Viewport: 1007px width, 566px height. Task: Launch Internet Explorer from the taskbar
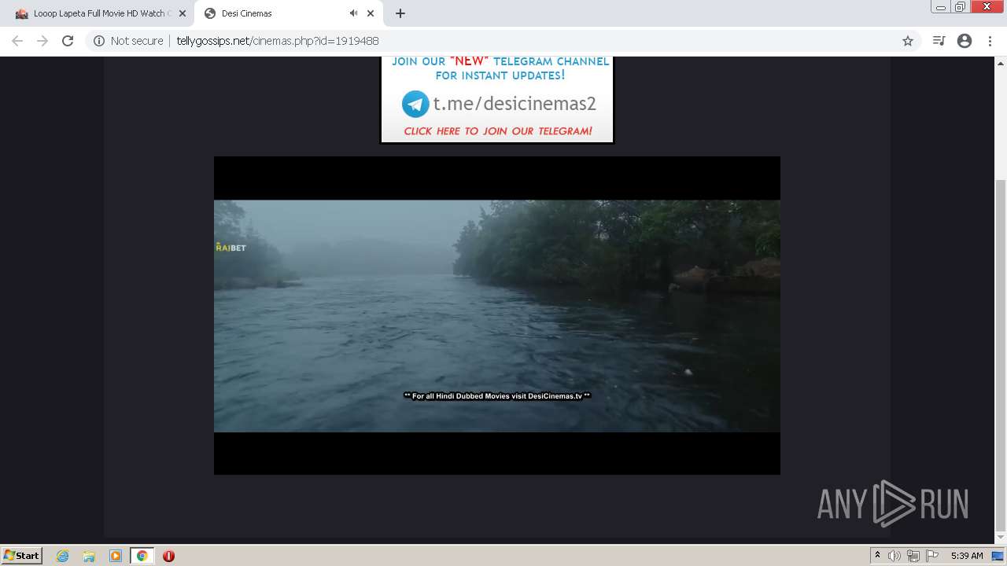63,556
